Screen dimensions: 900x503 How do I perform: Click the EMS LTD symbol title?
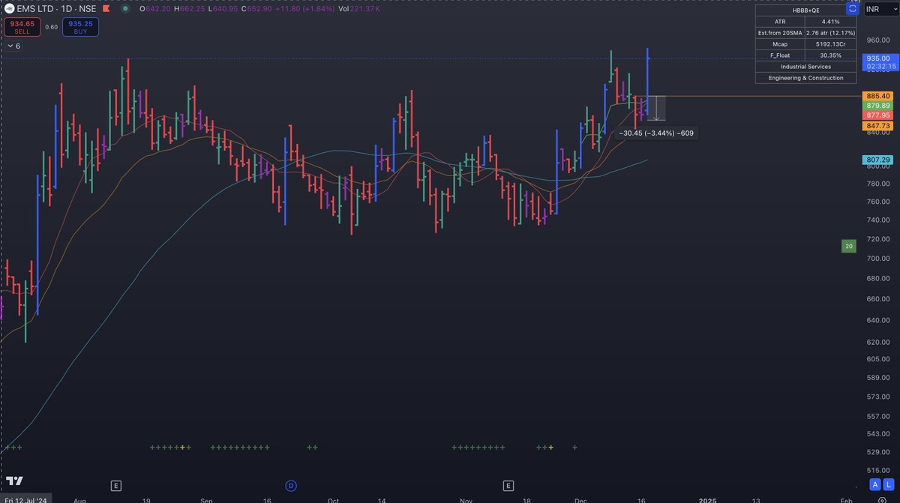(x=55, y=8)
